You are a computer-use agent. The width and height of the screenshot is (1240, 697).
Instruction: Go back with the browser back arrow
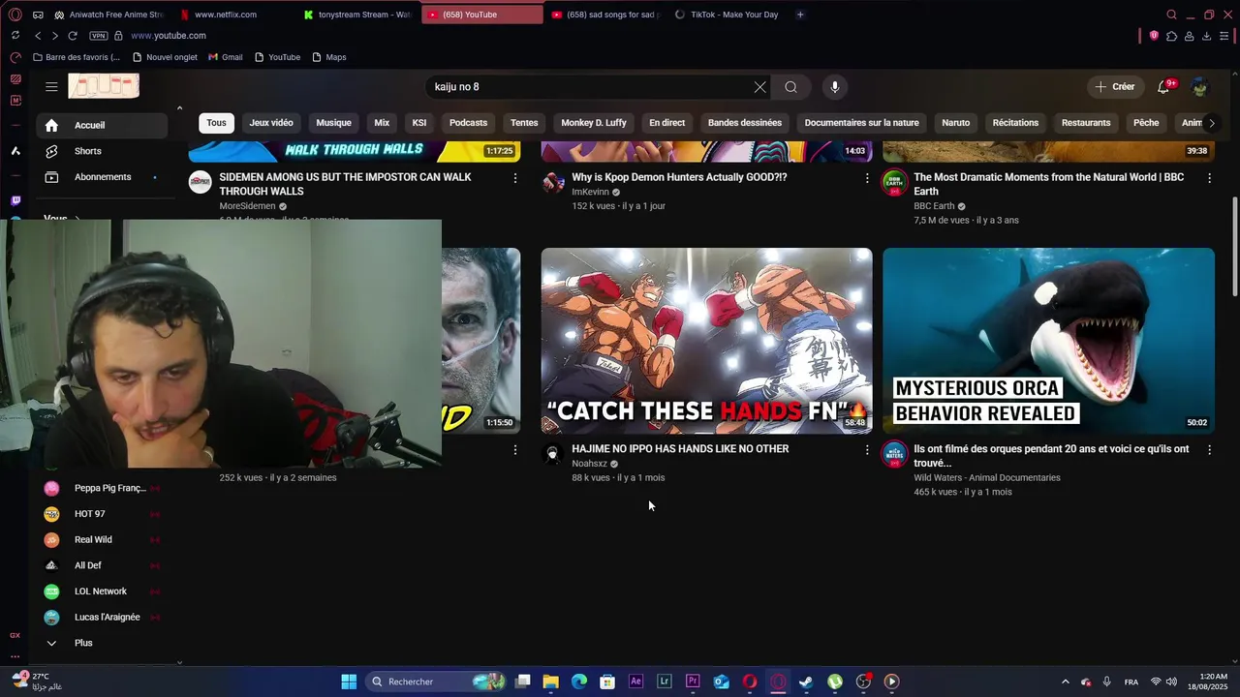pos(38,36)
